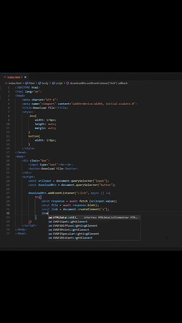The image size is (182, 323).
Task: Close the index.html tab
Action: tap(25, 77)
